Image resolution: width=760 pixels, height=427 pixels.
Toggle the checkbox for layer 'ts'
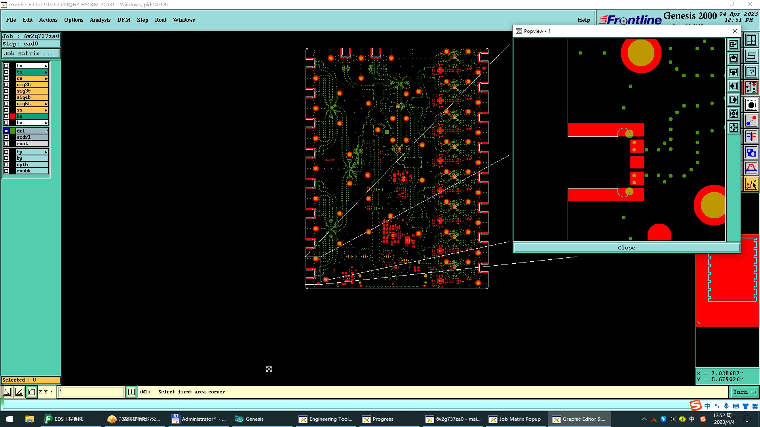pos(6,72)
